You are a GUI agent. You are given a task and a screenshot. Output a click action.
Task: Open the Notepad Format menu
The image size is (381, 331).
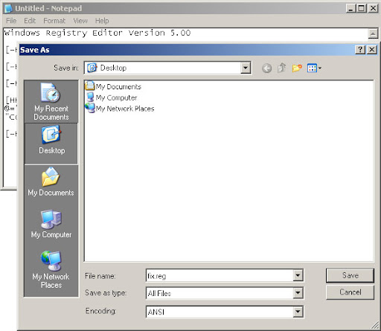click(54, 21)
